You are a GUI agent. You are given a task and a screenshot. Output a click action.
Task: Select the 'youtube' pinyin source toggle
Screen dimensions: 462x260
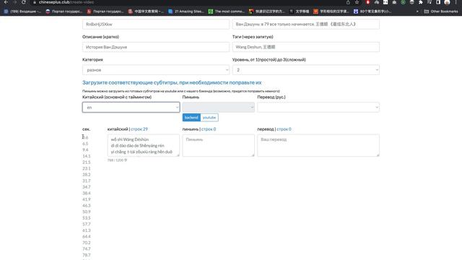(209, 117)
